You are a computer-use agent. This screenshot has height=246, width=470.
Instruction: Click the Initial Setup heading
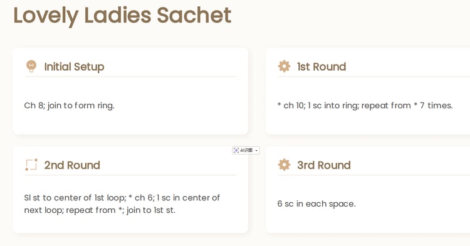tap(74, 66)
